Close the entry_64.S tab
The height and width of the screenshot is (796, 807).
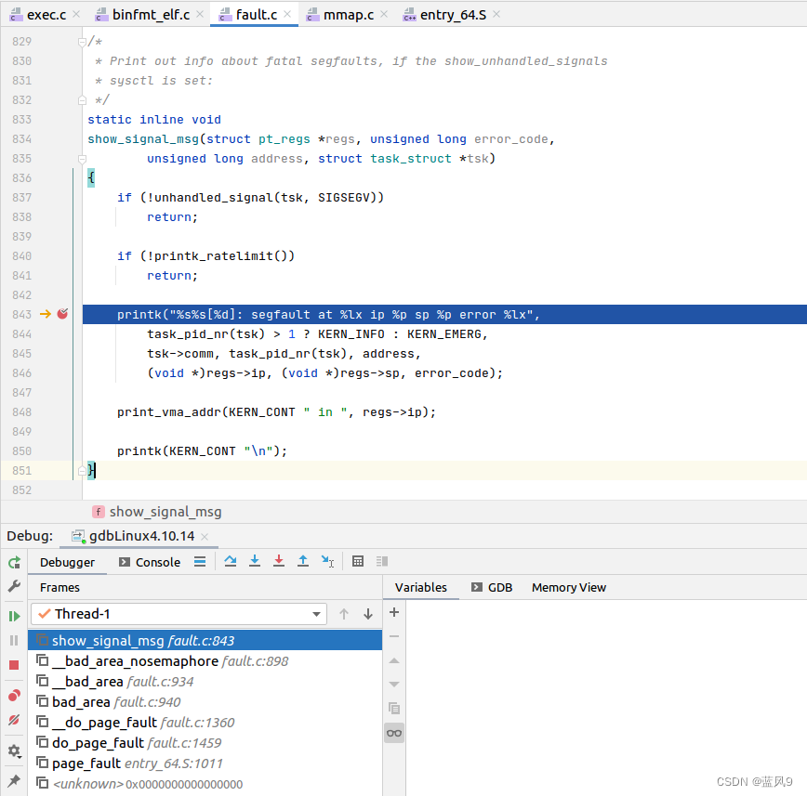496,15
